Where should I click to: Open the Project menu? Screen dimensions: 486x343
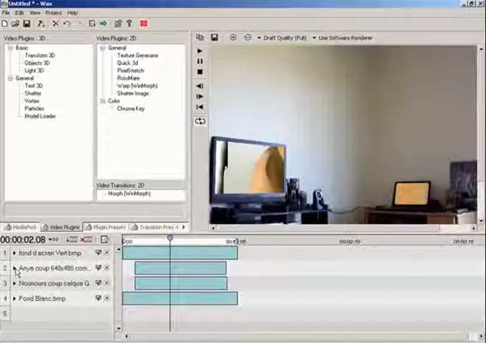pyautogui.click(x=53, y=12)
